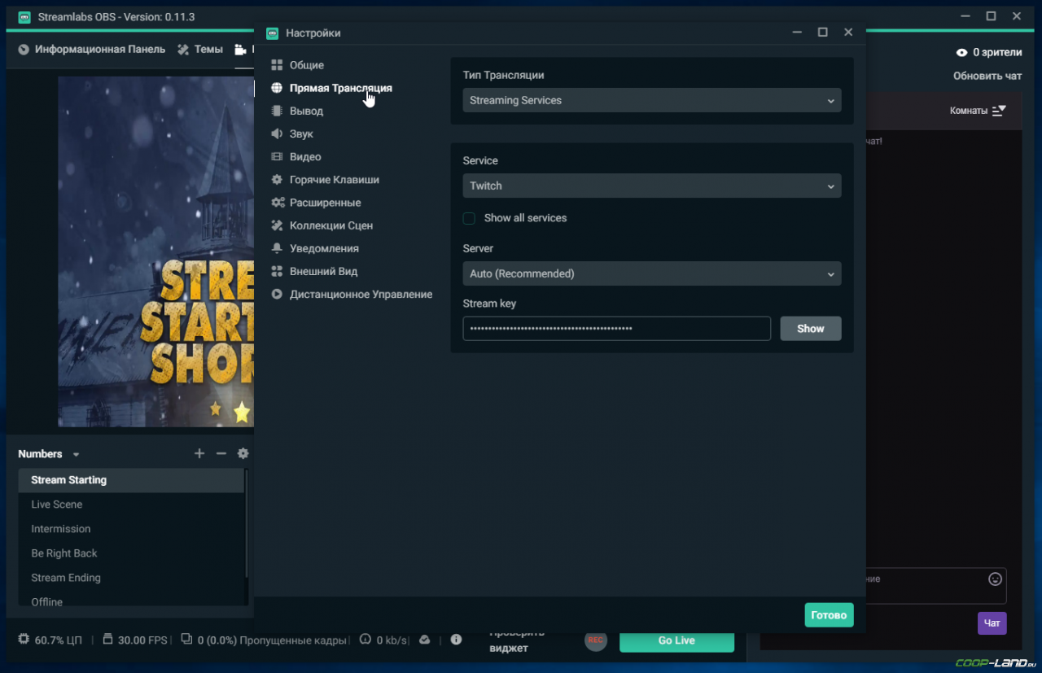Remove scene with the minus icon
The image size is (1042, 673).
coord(221,453)
